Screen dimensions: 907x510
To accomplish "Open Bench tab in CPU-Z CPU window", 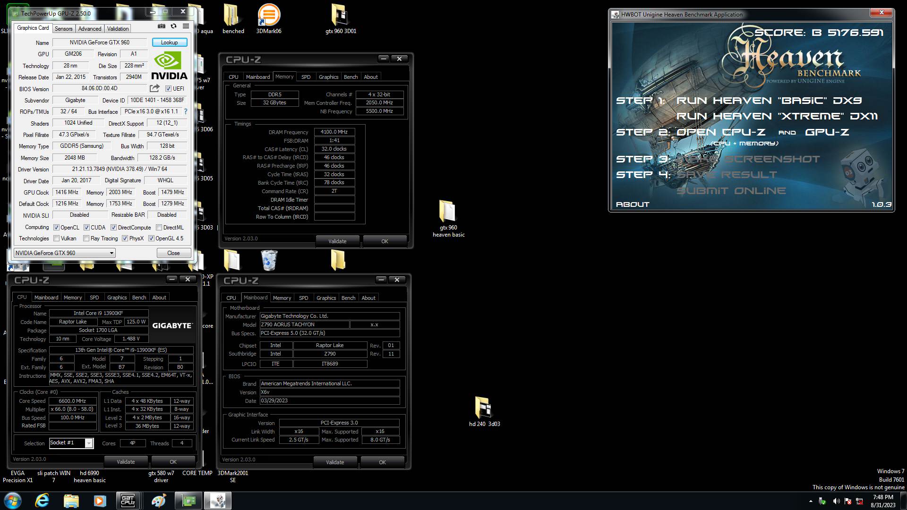I will tap(139, 297).
